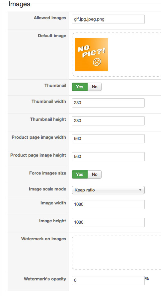The image size is (161, 296).
Task: Click the Thumbnail width field
Action: tap(108, 103)
